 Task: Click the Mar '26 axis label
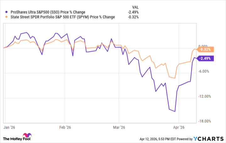[119, 127]
